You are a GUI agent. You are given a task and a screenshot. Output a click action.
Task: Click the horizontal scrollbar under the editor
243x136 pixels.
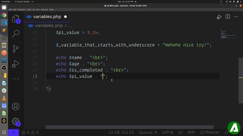129,127
